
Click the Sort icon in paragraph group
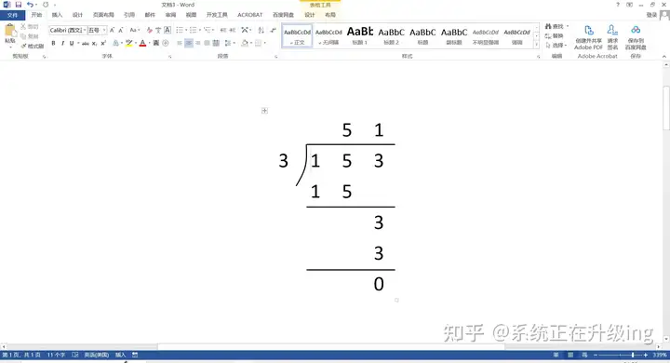[x=261, y=30]
